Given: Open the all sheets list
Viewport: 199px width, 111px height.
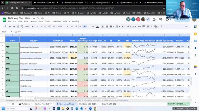Looking at the screenshot, I should pyautogui.click(x=13, y=104).
